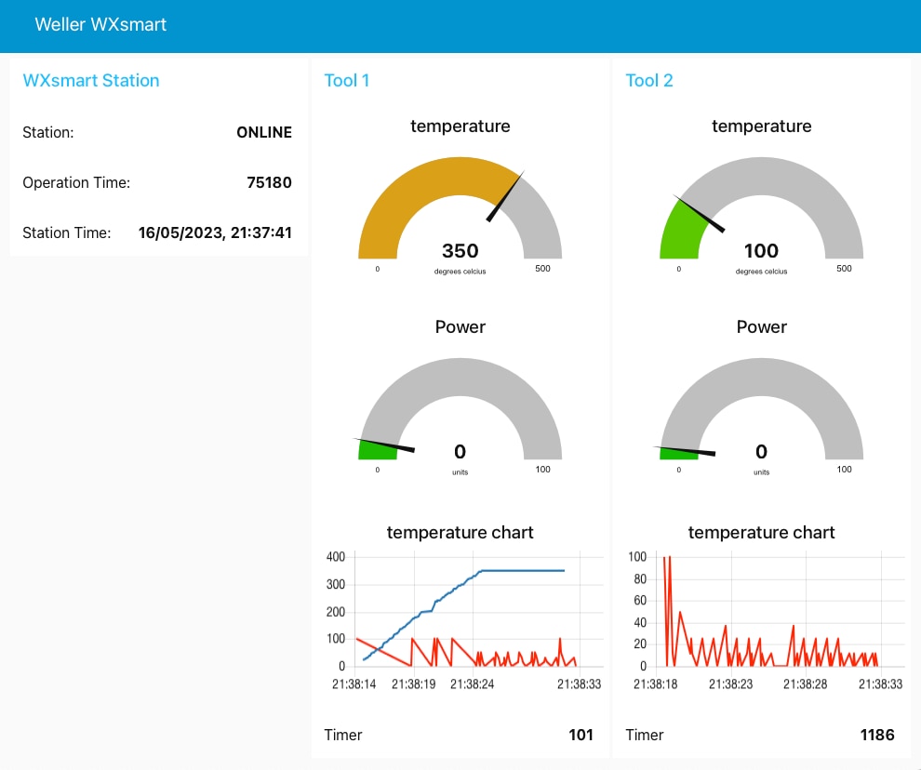The width and height of the screenshot is (921, 770).
Task: Click the Tool 2 temperature gauge needle
Action: click(701, 213)
